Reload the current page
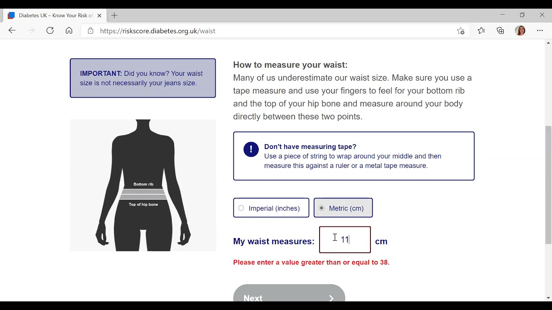This screenshot has height=310, width=552. coord(50,31)
